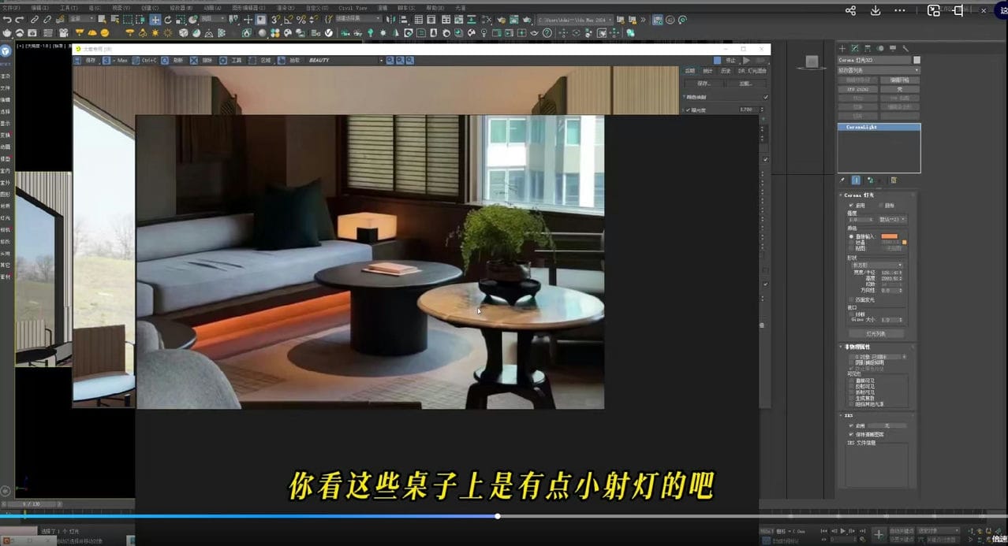Select CoronaLight in the modifier stack
1008x546 pixels.
879,127
